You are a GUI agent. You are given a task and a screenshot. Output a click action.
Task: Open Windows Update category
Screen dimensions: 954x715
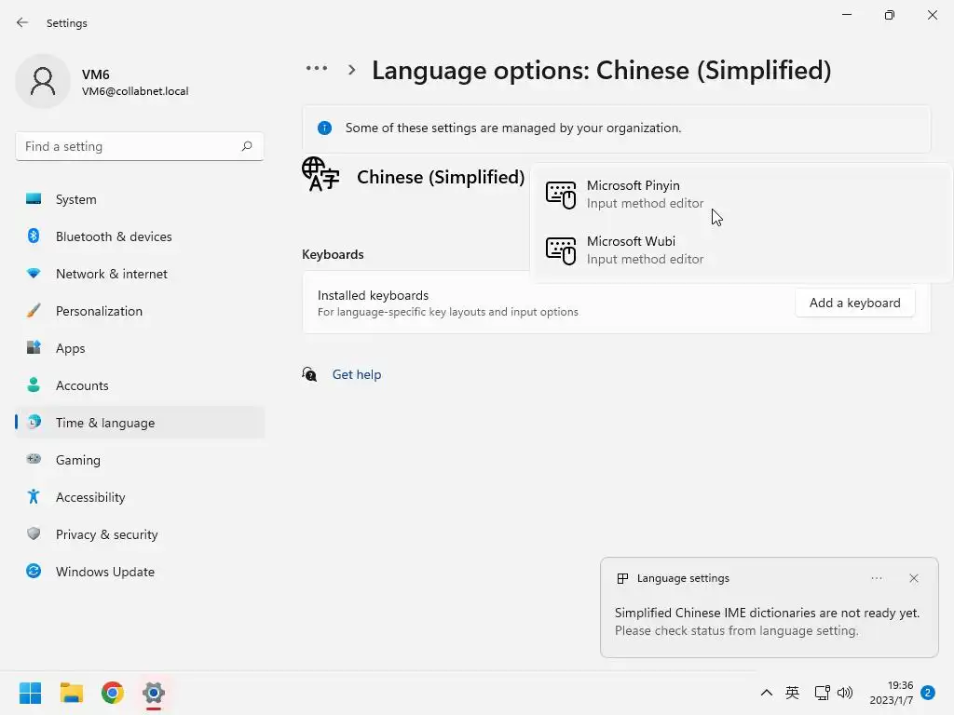(x=140, y=572)
